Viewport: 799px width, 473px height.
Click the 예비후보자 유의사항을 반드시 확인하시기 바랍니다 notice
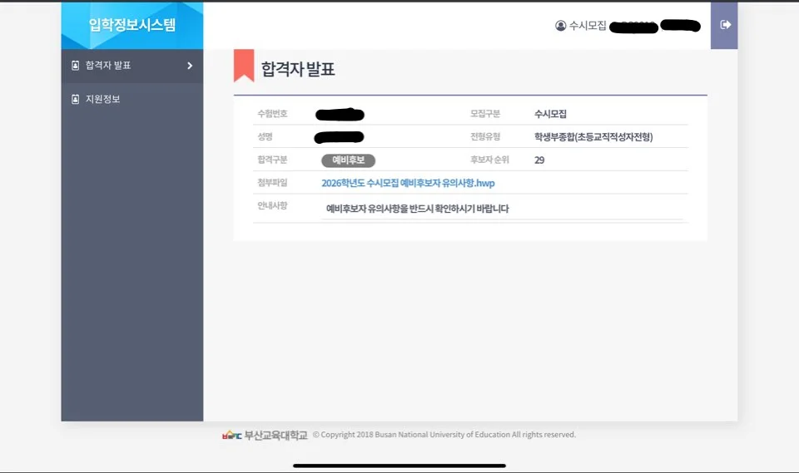coord(417,209)
